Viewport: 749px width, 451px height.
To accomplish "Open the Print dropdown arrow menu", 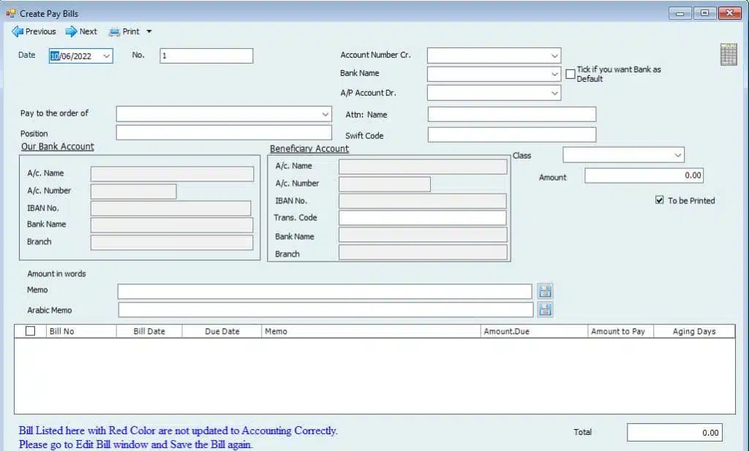I will 149,31.
